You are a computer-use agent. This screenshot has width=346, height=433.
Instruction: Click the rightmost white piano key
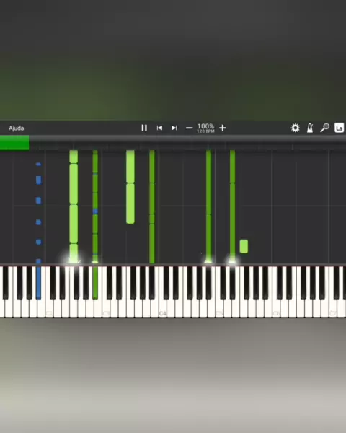[x=342, y=308]
